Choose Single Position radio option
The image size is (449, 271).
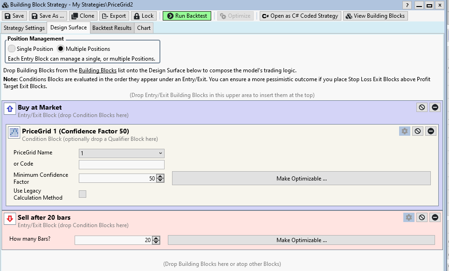tap(12, 49)
